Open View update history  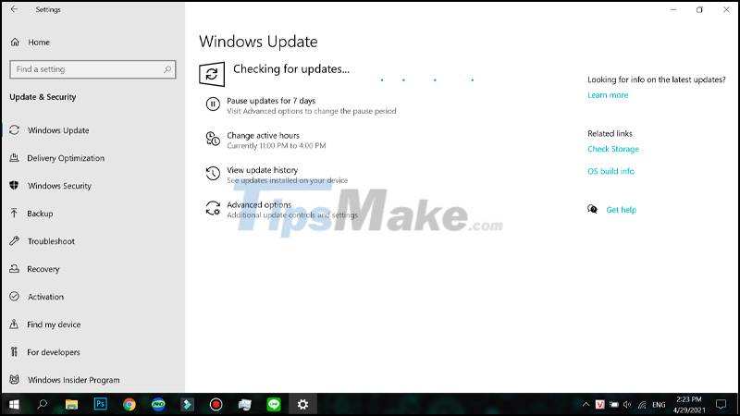point(262,170)
